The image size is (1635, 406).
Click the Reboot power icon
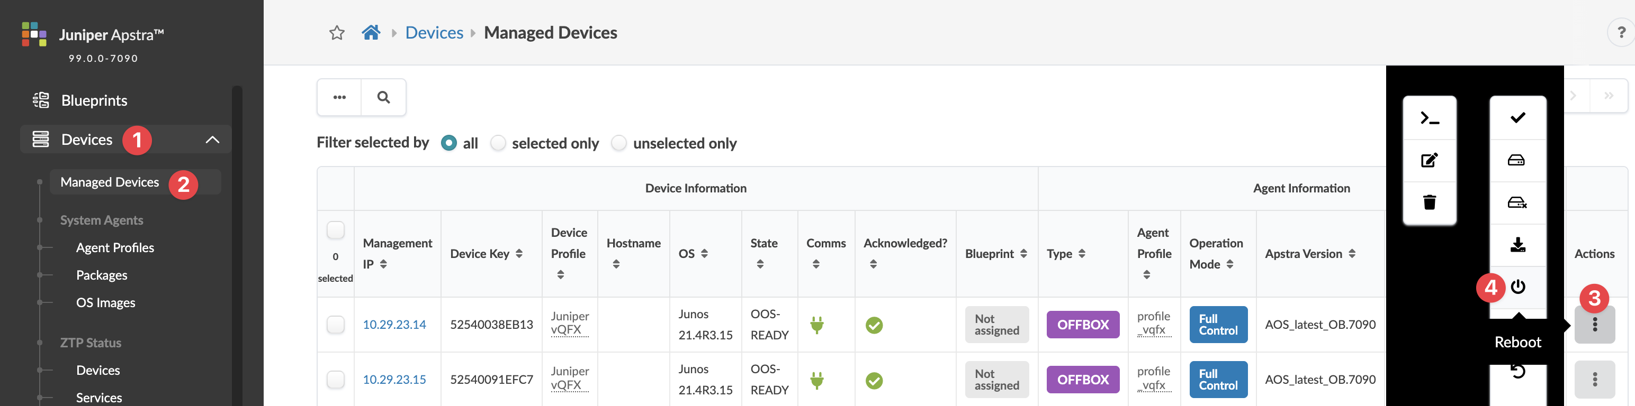(1517, 287)
